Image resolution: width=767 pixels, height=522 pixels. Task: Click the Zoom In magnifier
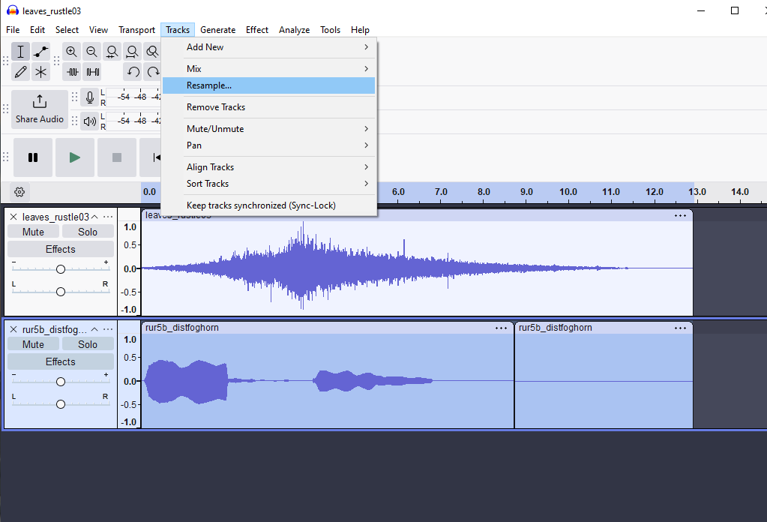click(x=71, y=51)
